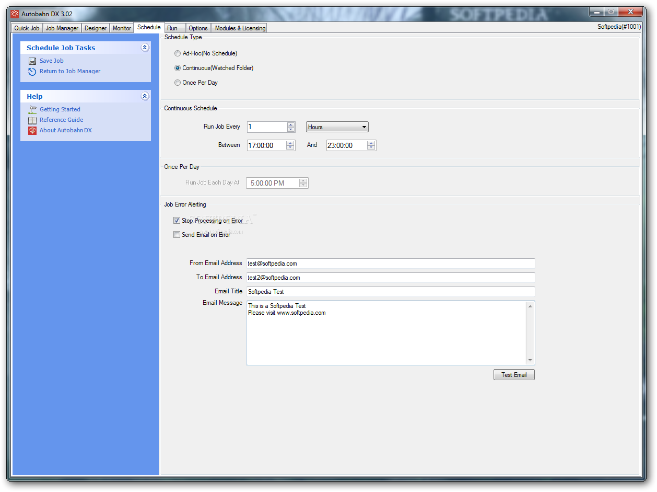The width and height of the screenshot is (657, 492).
Task: Click the Test Email button
Action: [514, 375]
